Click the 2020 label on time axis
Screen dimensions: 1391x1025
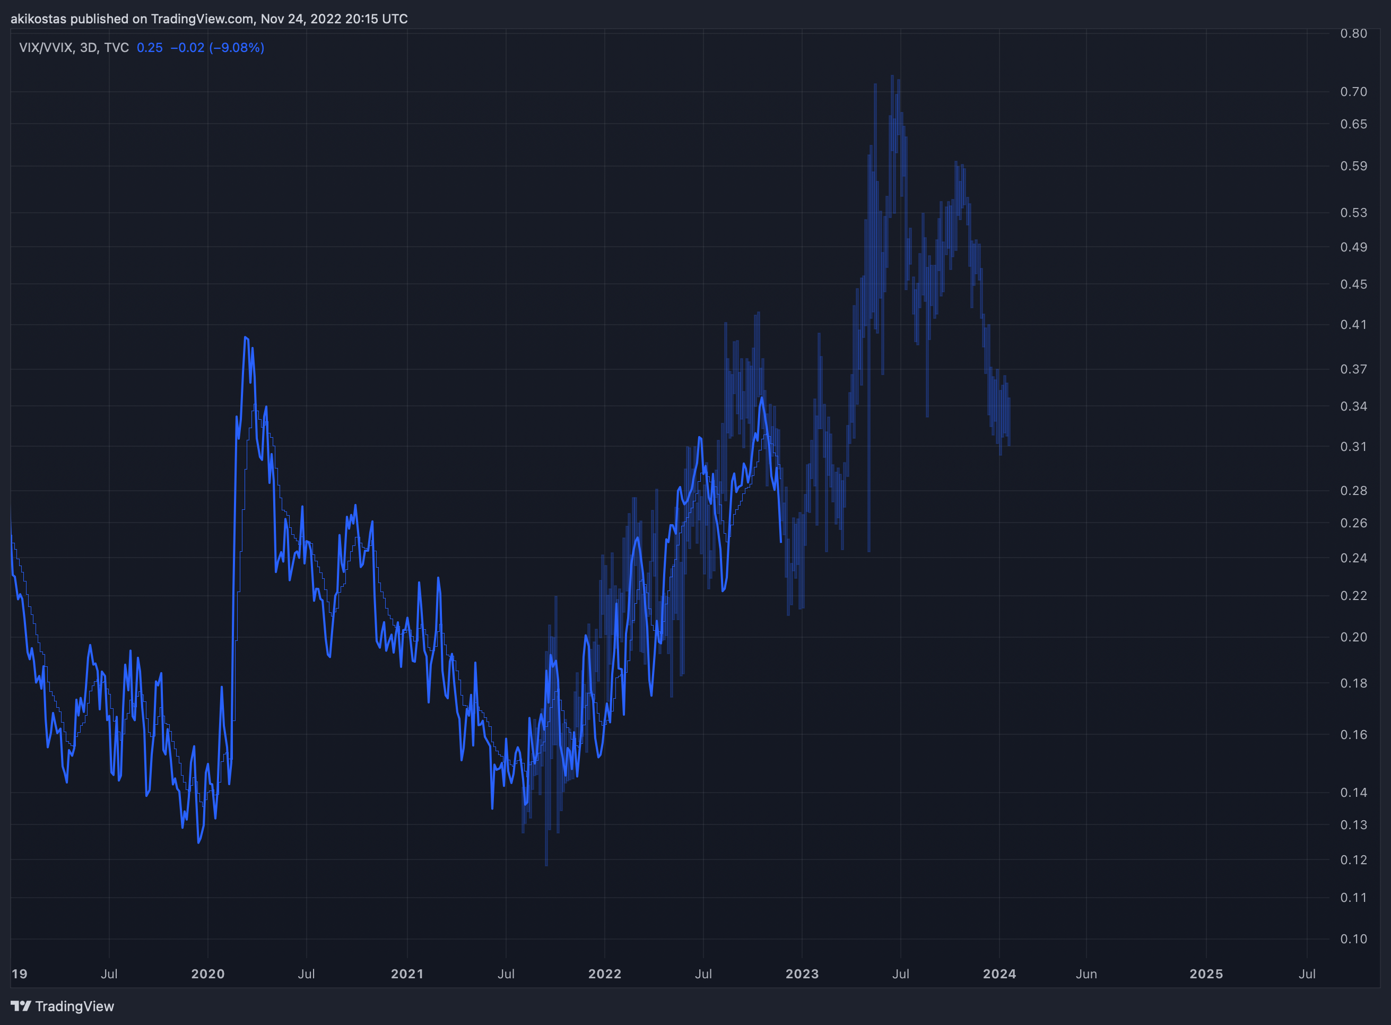coord(208,974)
